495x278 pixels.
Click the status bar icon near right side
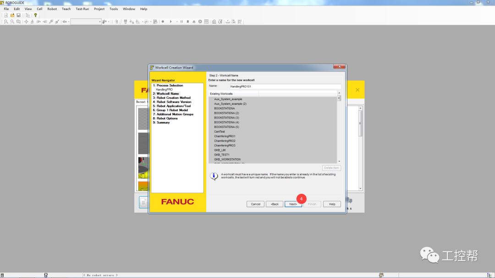(381, 275)
